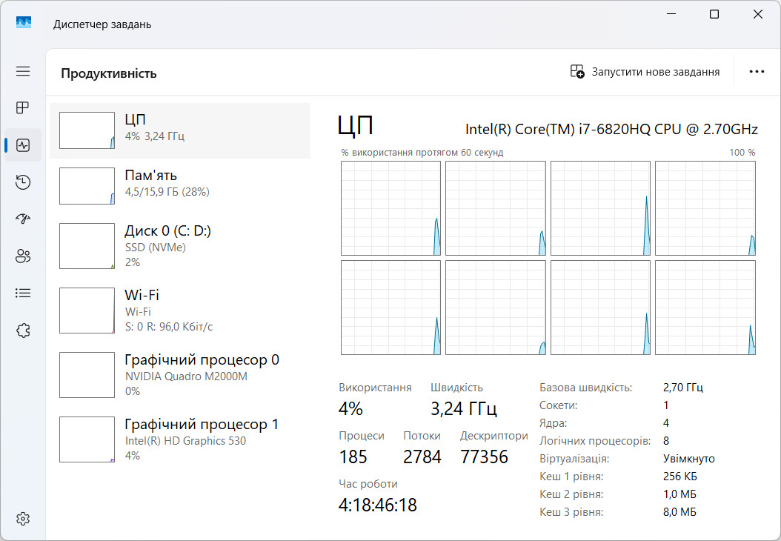Click the ЦП mini graph thumbnail

(87, 130)
